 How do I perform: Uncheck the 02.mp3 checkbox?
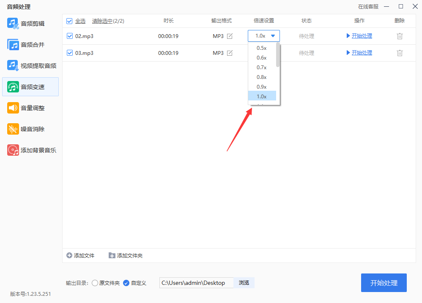click(x=70, y=36)
